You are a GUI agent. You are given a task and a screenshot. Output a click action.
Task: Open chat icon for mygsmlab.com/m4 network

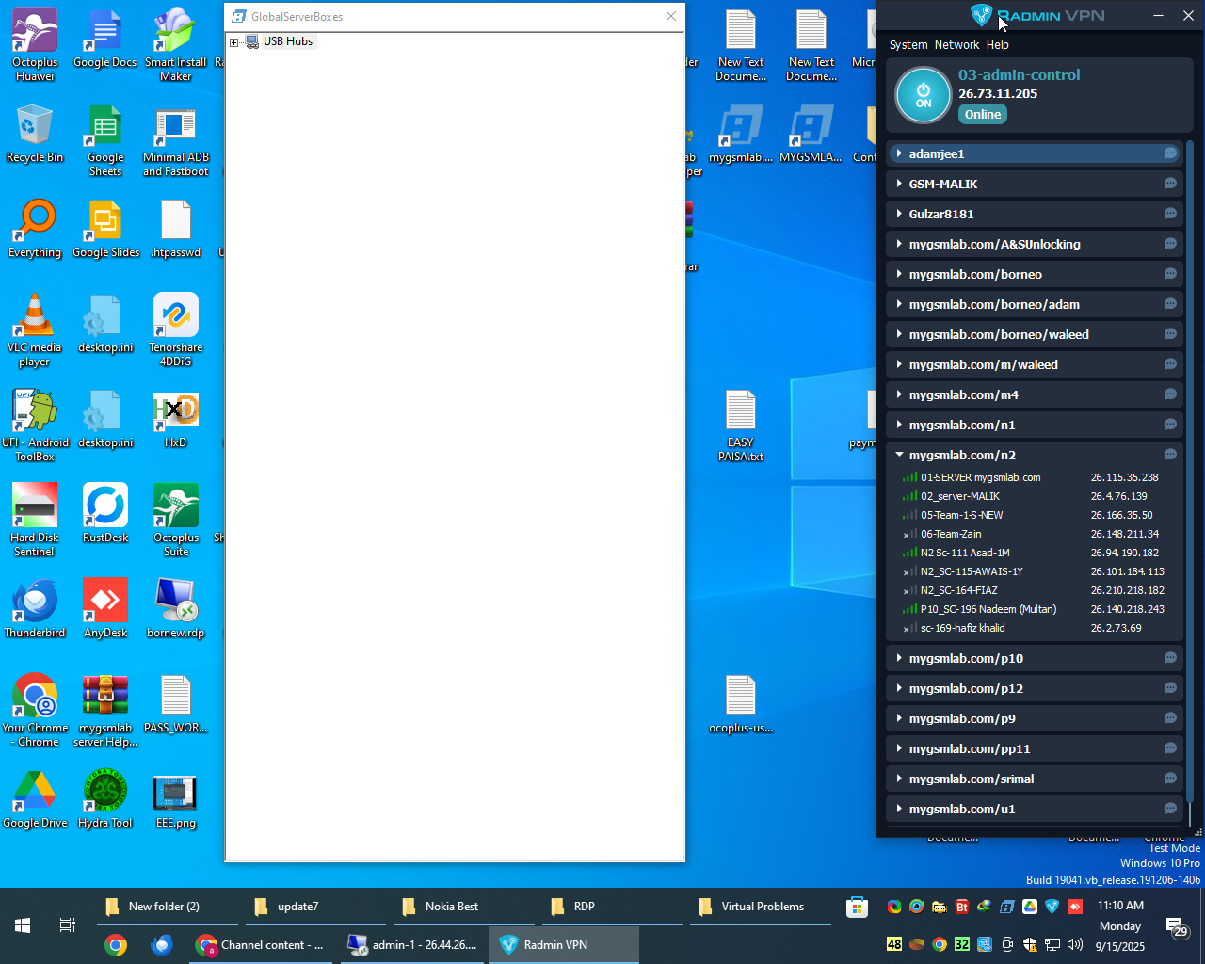(x=1170, y=394)
